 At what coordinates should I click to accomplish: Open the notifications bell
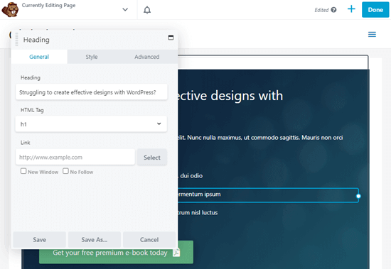pos(147,10)
